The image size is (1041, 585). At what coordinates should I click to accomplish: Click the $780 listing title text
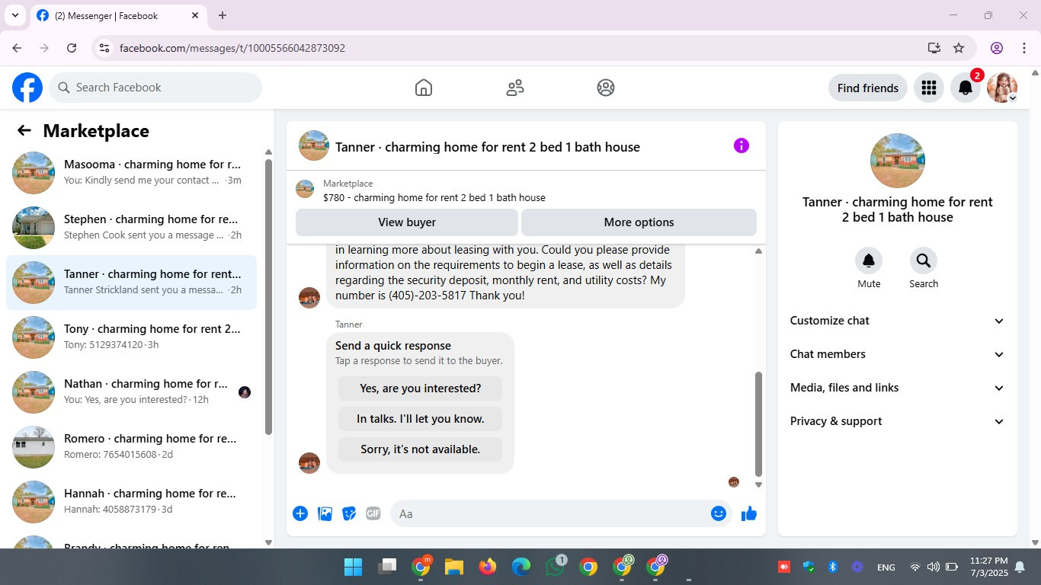point(434,197)
